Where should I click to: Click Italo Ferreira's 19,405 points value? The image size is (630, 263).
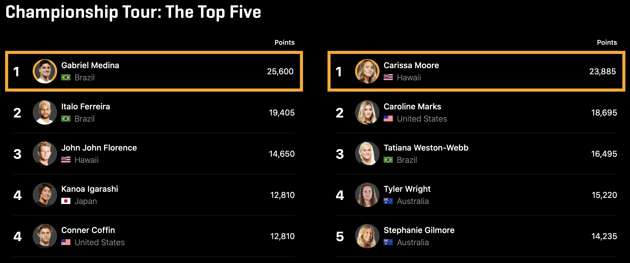coord(282,113)
